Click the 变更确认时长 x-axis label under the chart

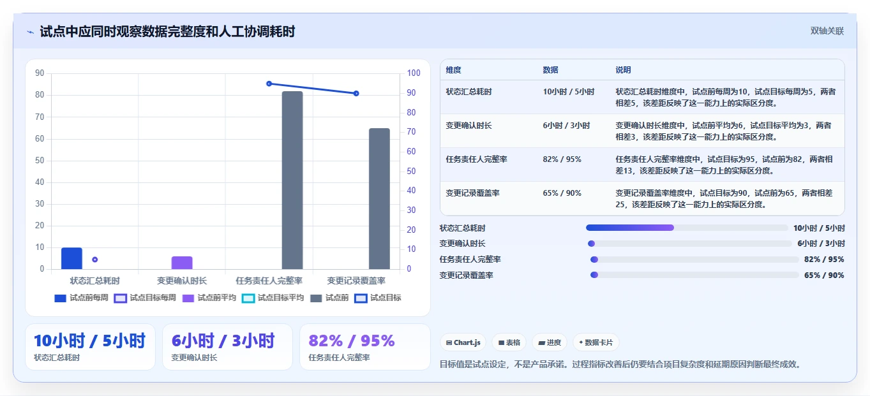[182, 281]
